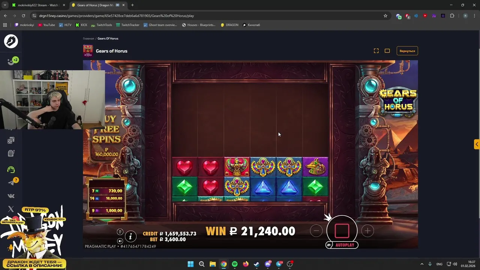Mute the slot sound speaker icon

[x=120, y=241]
